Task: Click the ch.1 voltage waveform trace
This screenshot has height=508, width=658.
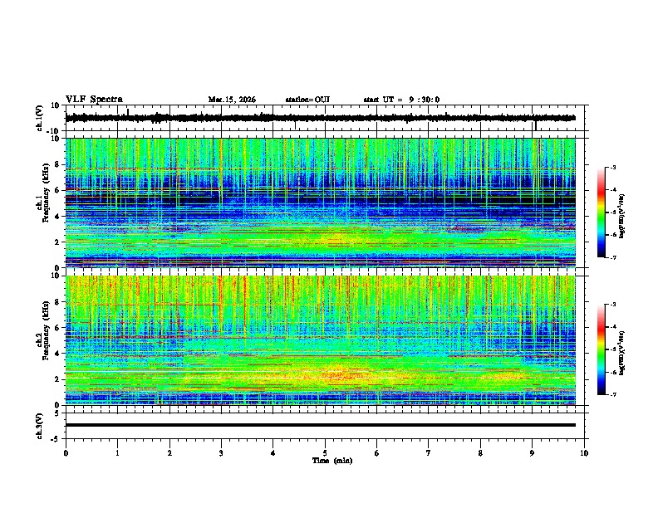Action: [x=320, y=118]
